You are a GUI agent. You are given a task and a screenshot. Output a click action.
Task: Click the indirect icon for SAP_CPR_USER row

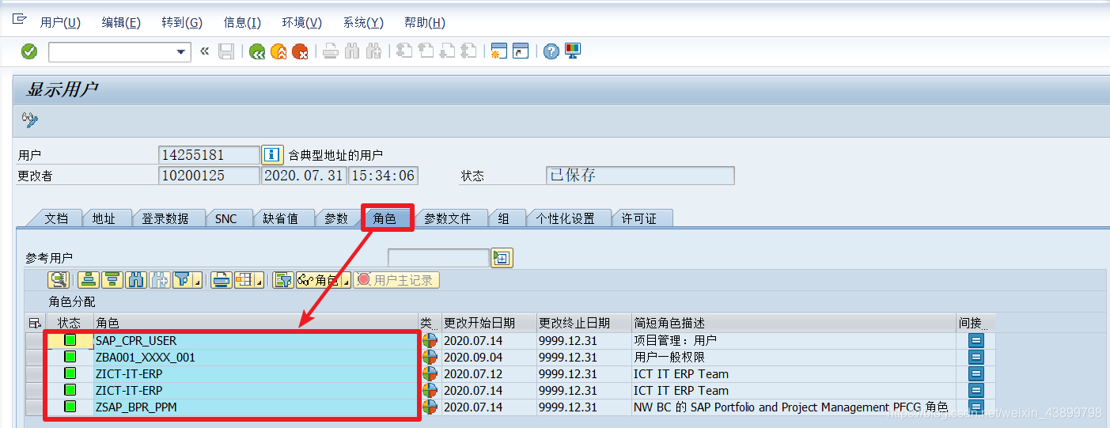[976, 341]
